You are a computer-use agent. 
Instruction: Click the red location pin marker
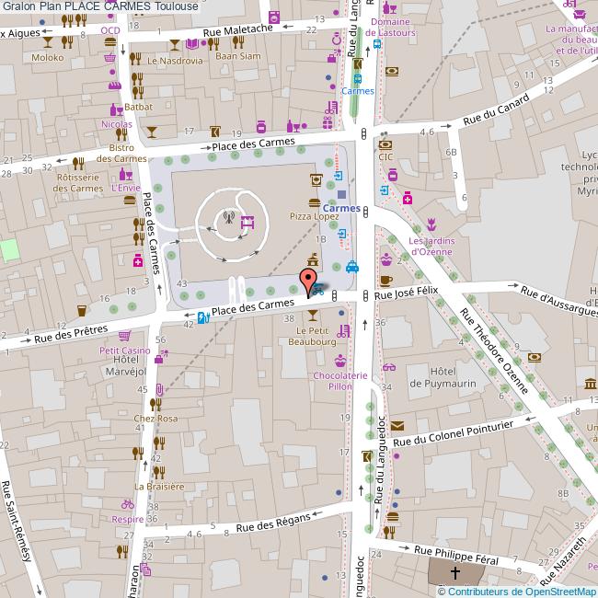click(x=310, y=281)
